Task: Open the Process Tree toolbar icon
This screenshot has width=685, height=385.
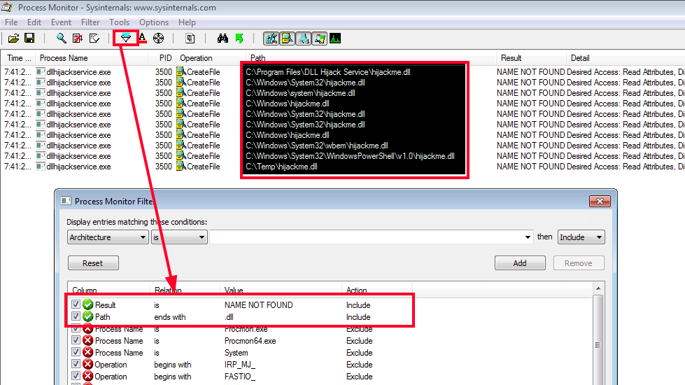Action: tap(190, 38)
